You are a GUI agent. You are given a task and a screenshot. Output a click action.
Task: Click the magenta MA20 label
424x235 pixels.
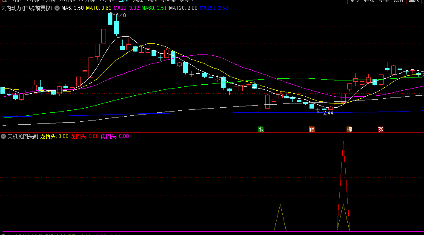(126, 8)
